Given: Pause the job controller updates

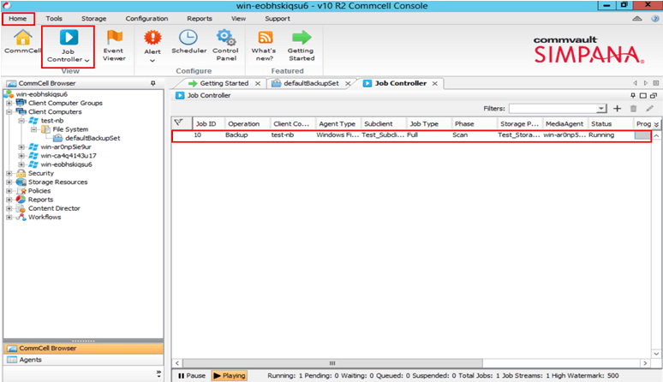Looking at the screenshot, I should click(191, 375).
